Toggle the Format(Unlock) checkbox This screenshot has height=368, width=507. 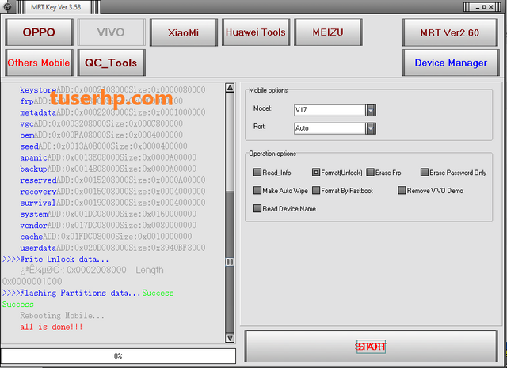click(316, 173)
